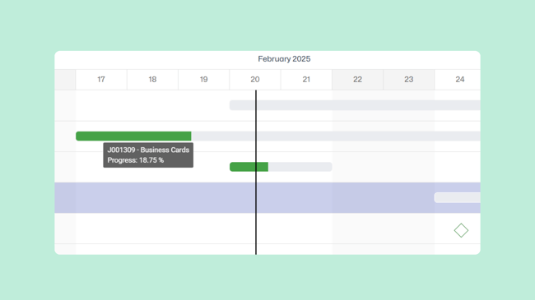Viewport: 535px width, 300px height.
Task: Select weekend date 22 header
Action: point(357,80)
